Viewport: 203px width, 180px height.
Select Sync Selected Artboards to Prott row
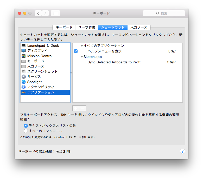click(128, 62)
